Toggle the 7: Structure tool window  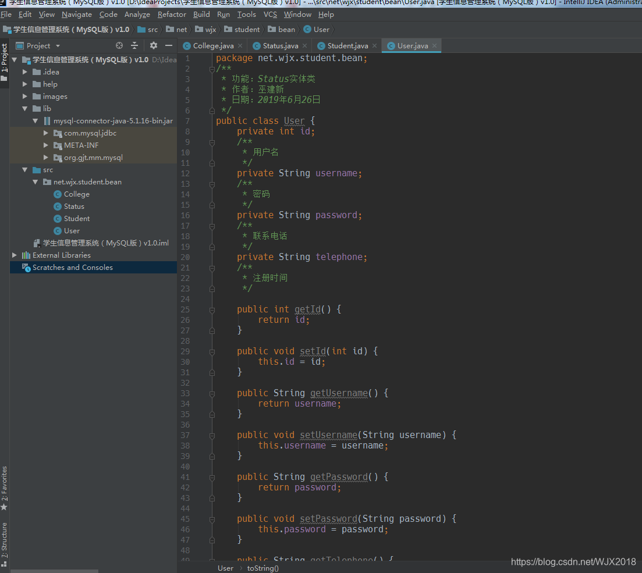point(5,543)
